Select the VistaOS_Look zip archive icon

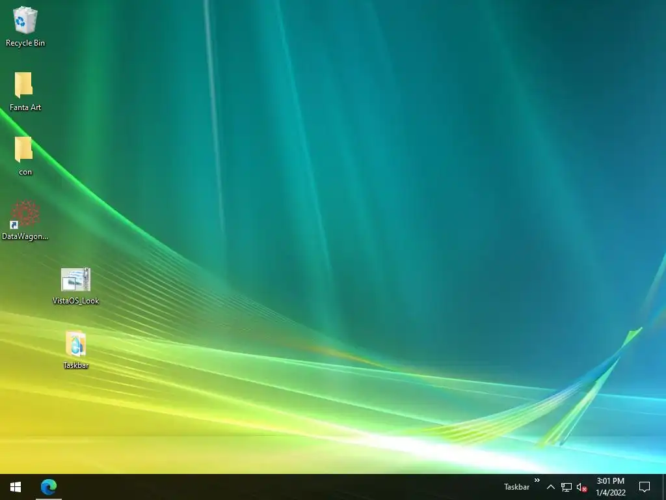pyautogui.click(x=75, y=279)
